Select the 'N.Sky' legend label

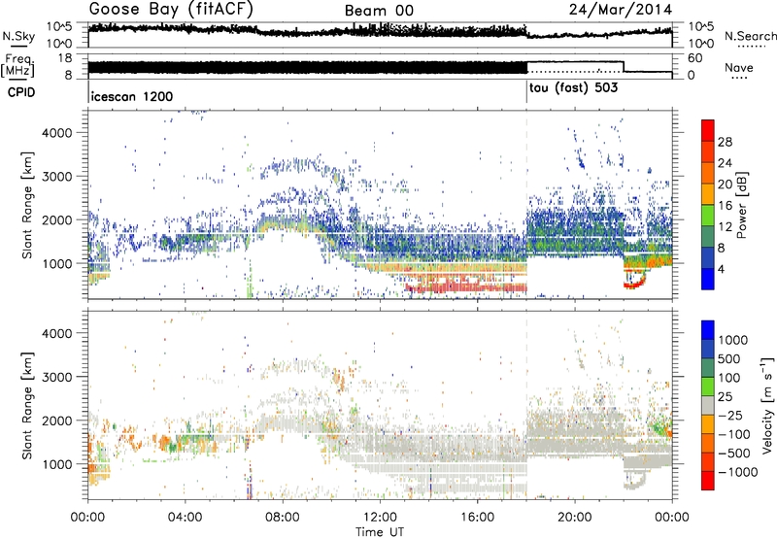(x=18, y=36)
